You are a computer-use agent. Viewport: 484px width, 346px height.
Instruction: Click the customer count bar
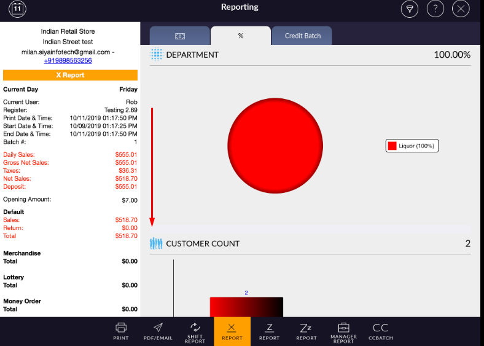point(246,307)
